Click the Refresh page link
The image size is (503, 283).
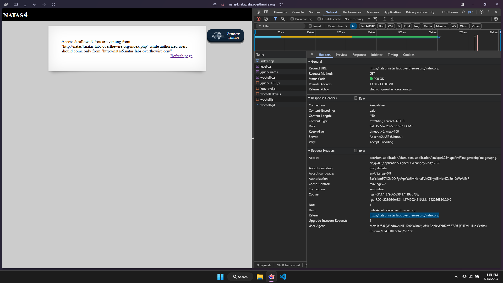(x=181, y=56)
